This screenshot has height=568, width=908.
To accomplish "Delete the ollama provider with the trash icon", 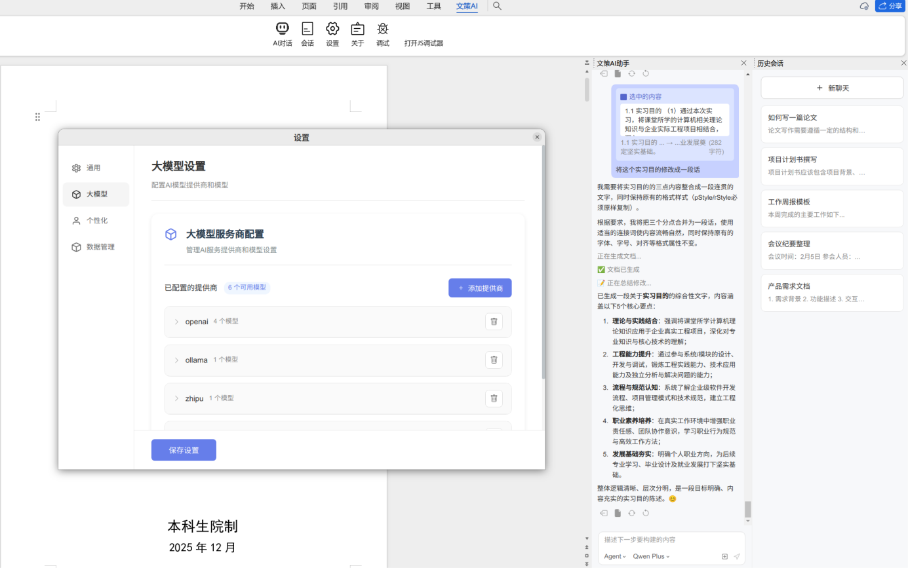I will tap(494, 360).
